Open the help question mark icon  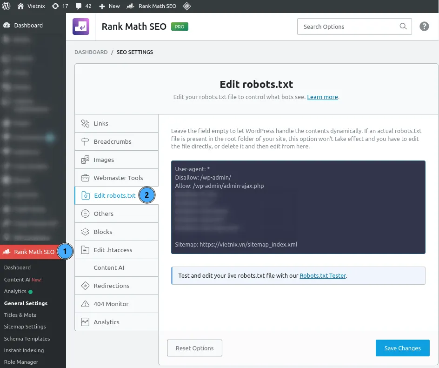point(424,27)
